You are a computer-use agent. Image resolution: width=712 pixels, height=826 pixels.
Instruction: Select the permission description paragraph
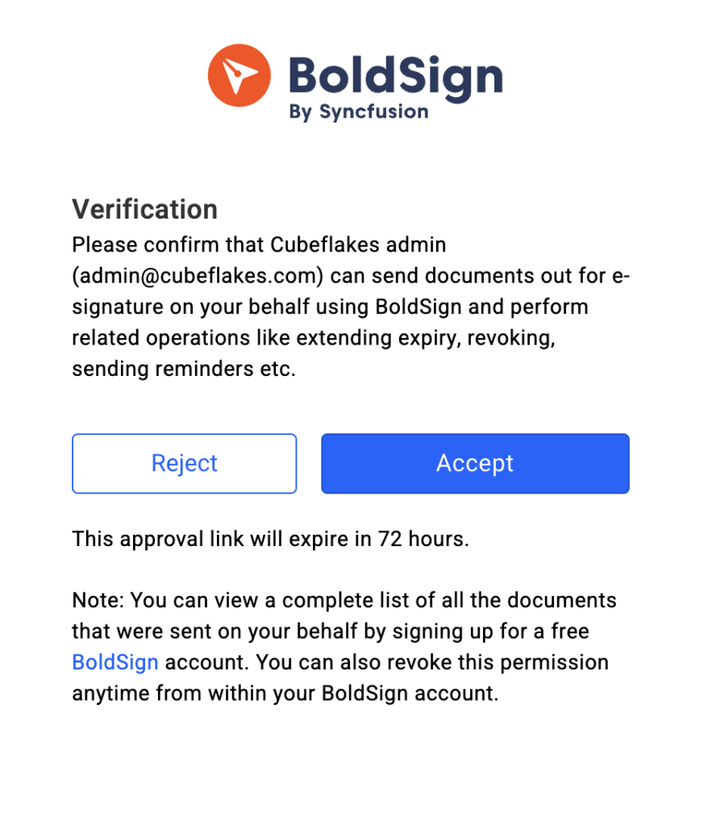pyautogui.click(x=347, y=307)
